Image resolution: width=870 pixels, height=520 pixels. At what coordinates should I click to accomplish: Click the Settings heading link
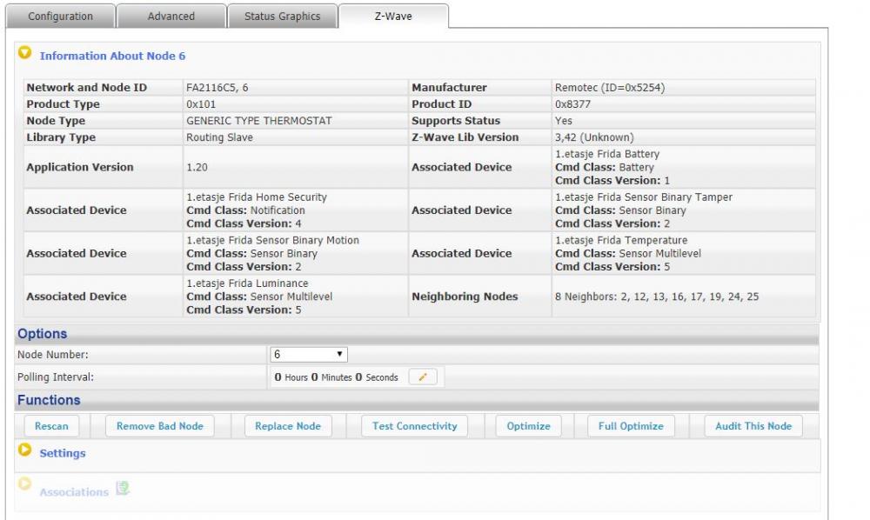[x=63, y=453]
